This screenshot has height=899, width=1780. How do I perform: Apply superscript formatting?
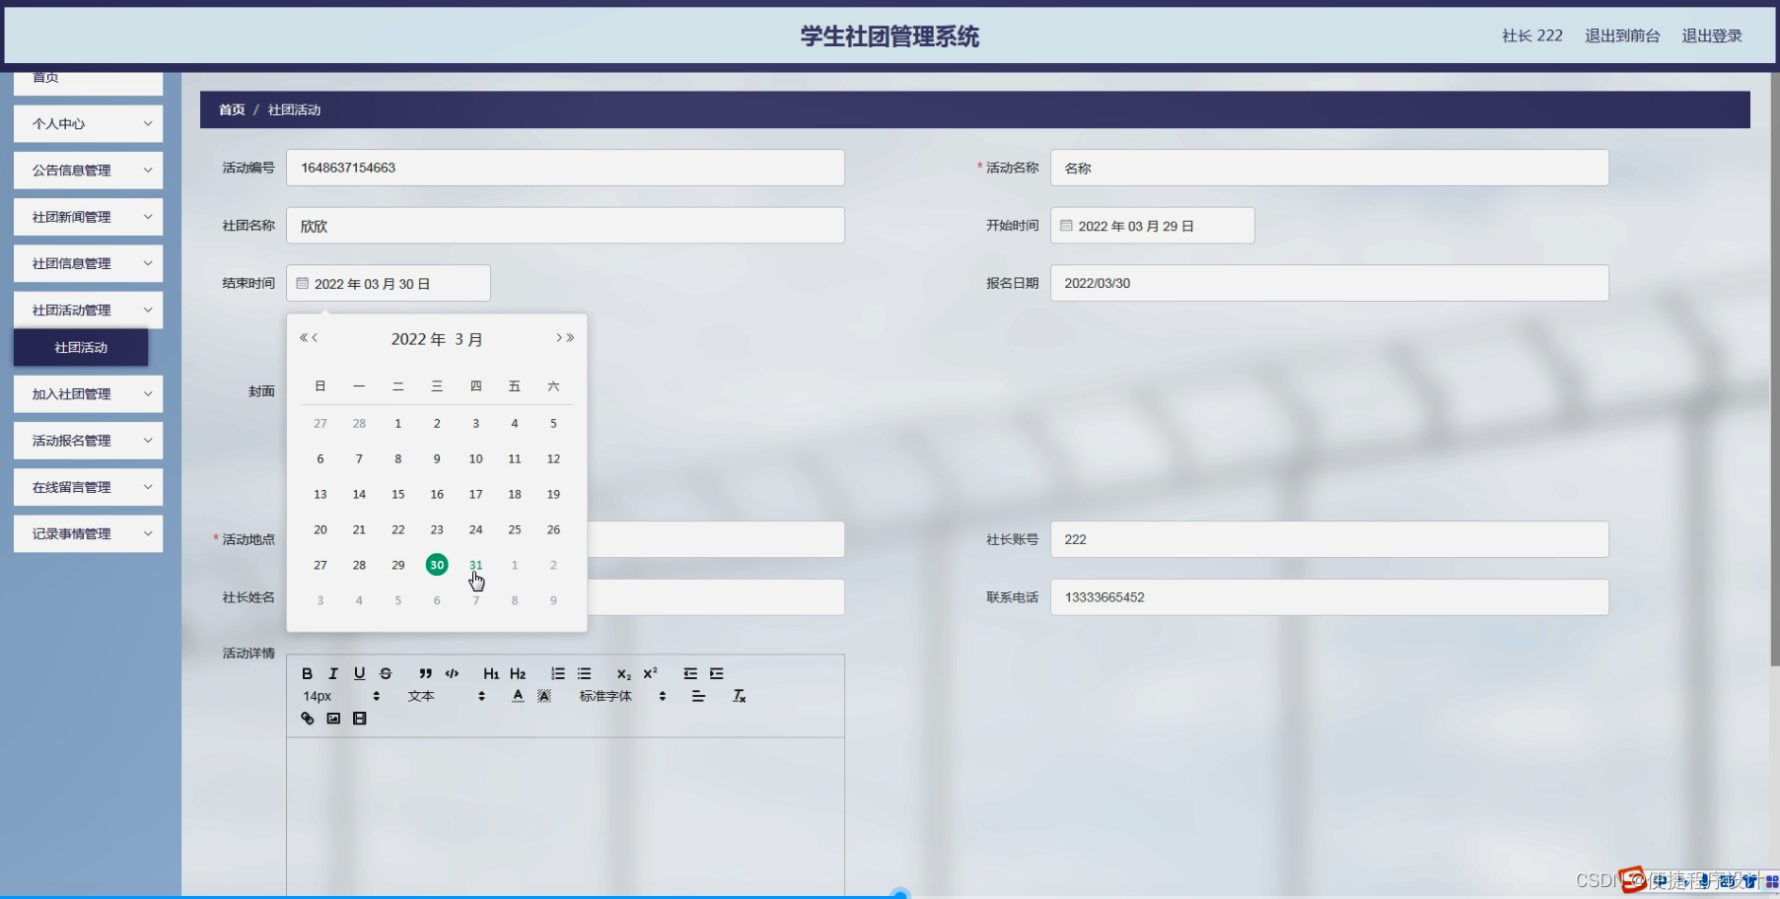coord(648,673)
